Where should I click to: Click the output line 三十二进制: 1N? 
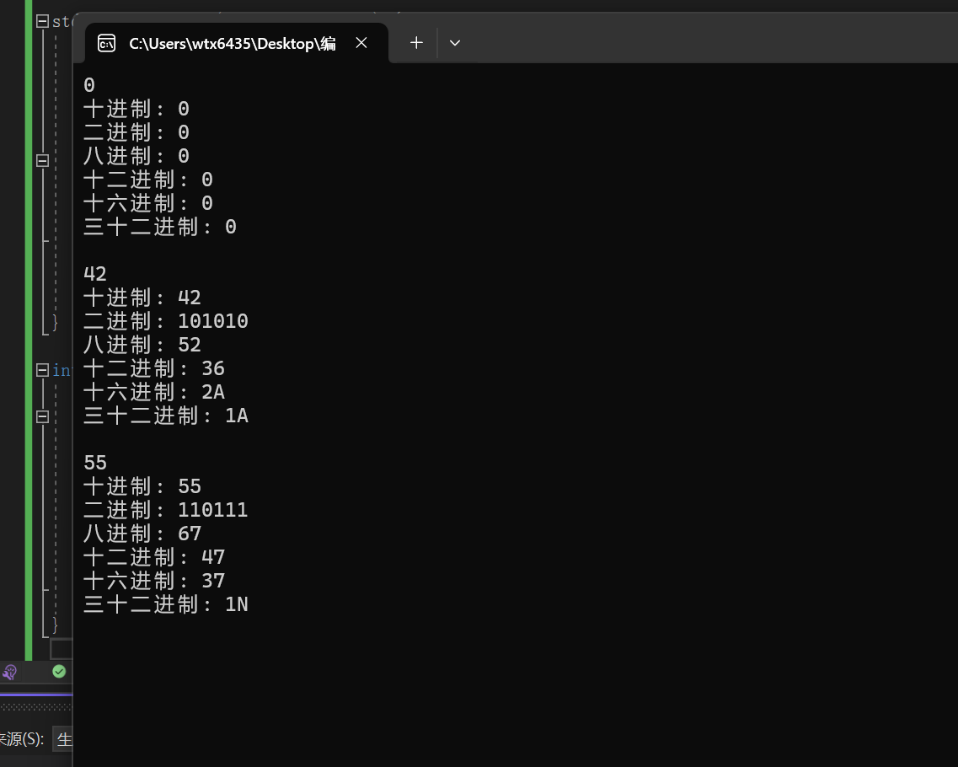(x=165, y=603)
